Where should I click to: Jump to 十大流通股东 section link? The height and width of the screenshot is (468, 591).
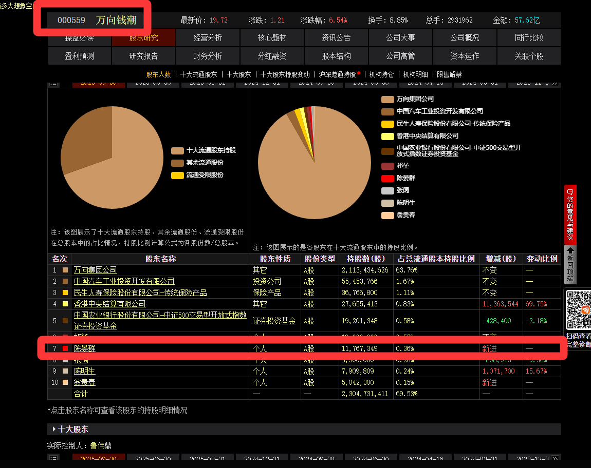tap(199, 74)
